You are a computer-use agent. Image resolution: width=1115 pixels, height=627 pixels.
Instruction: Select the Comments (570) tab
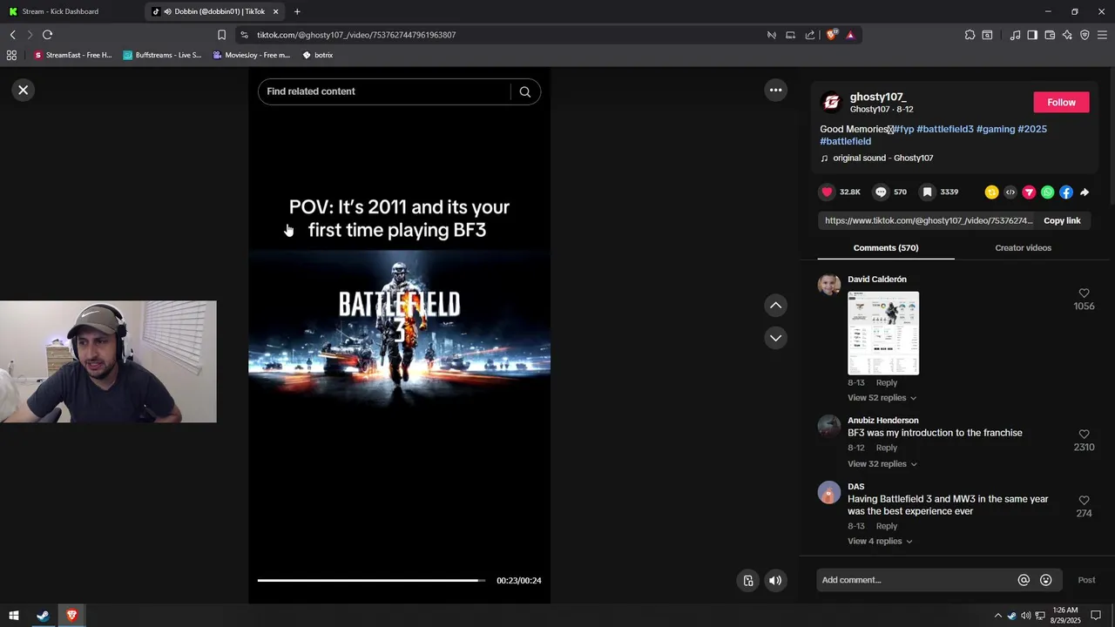[x=886, y=248]
